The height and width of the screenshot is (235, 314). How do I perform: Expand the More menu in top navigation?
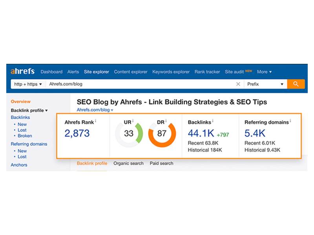coord(264,72)
